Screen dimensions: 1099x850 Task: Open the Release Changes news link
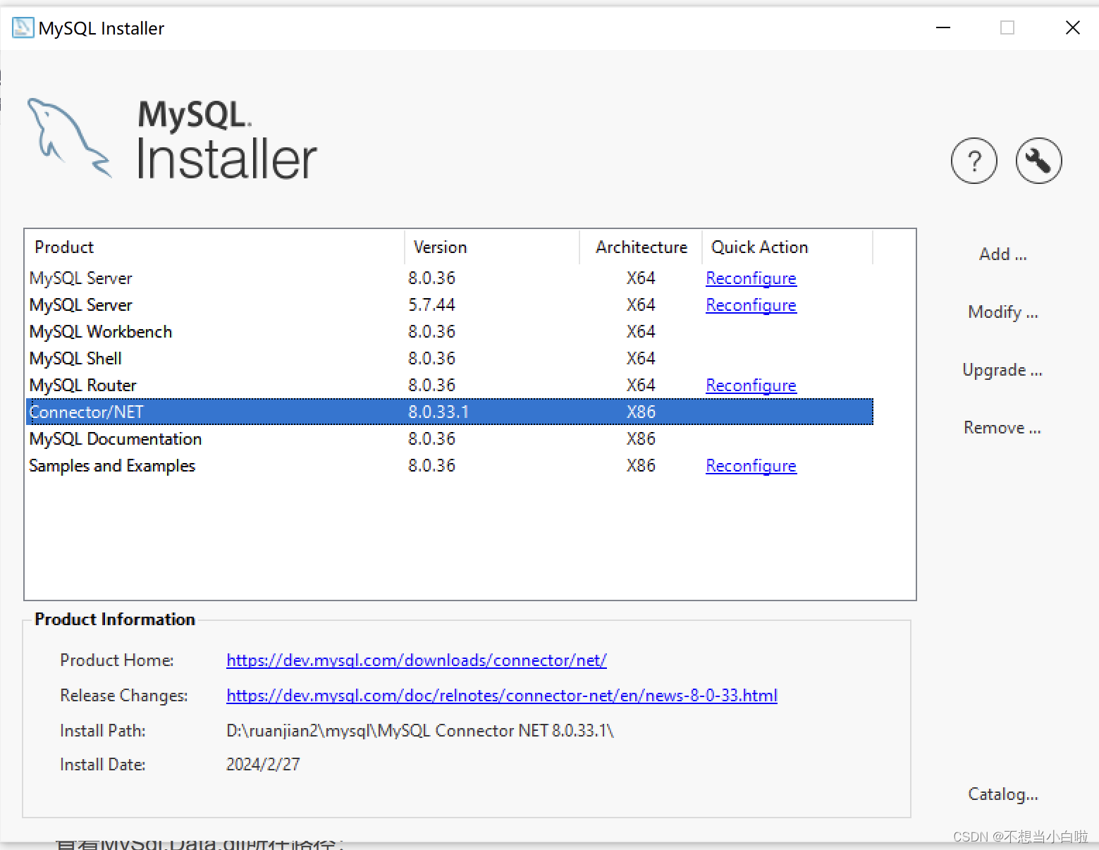click(x=501, y=695)
